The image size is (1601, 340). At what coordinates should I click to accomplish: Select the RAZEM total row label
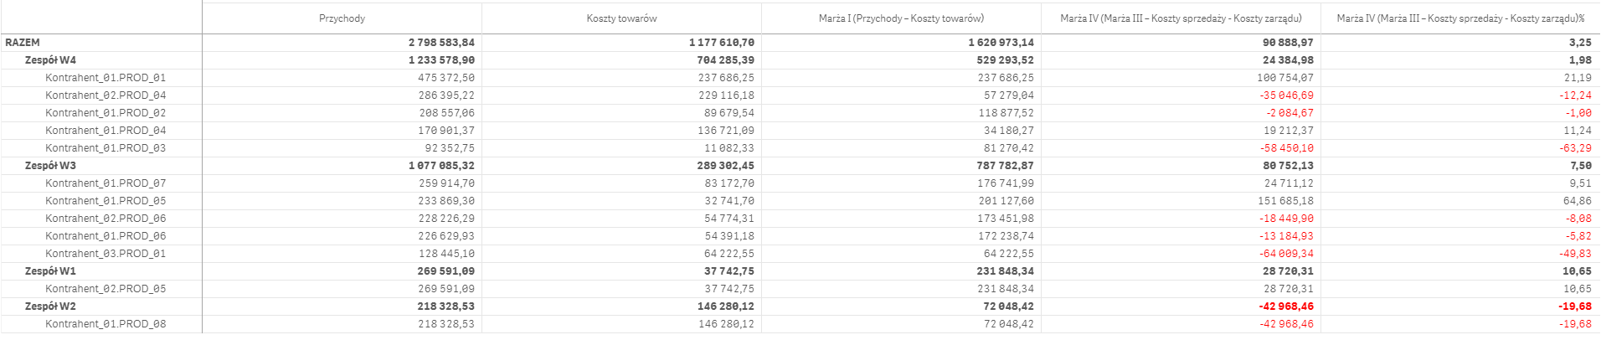23,43
